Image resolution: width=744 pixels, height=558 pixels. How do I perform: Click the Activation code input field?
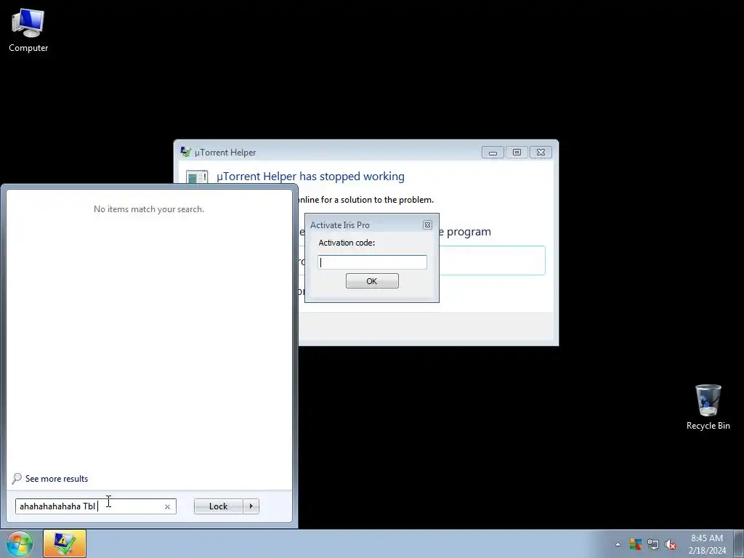point(372,262)
